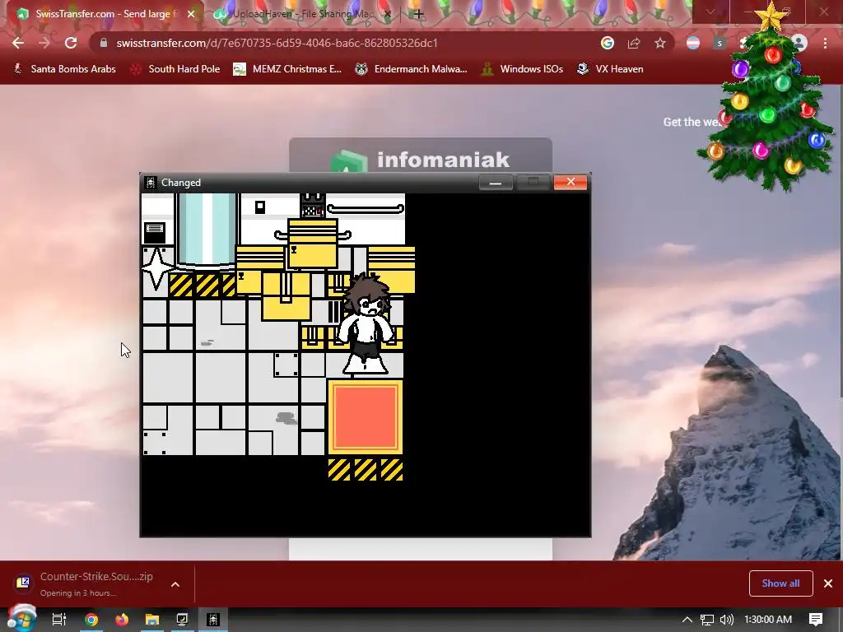The image size is (843, 632).
Task: Click the grey S extension icon
Action: 720,43
